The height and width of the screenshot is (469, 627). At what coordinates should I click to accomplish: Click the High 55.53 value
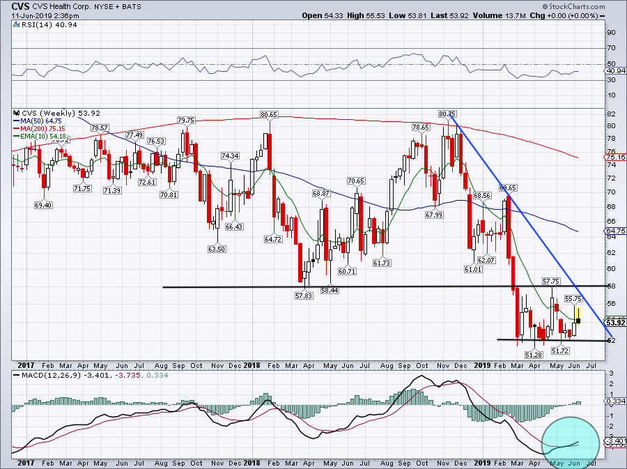(366, 15)
